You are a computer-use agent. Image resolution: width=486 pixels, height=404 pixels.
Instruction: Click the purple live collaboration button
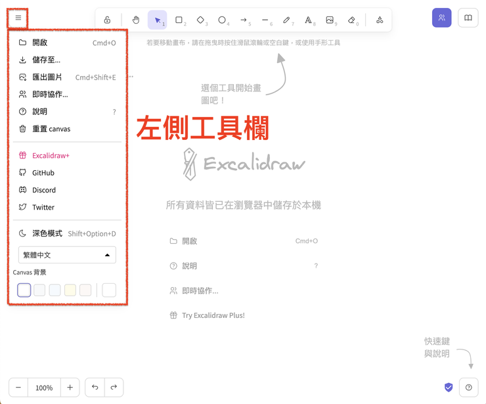coord(442,18)
